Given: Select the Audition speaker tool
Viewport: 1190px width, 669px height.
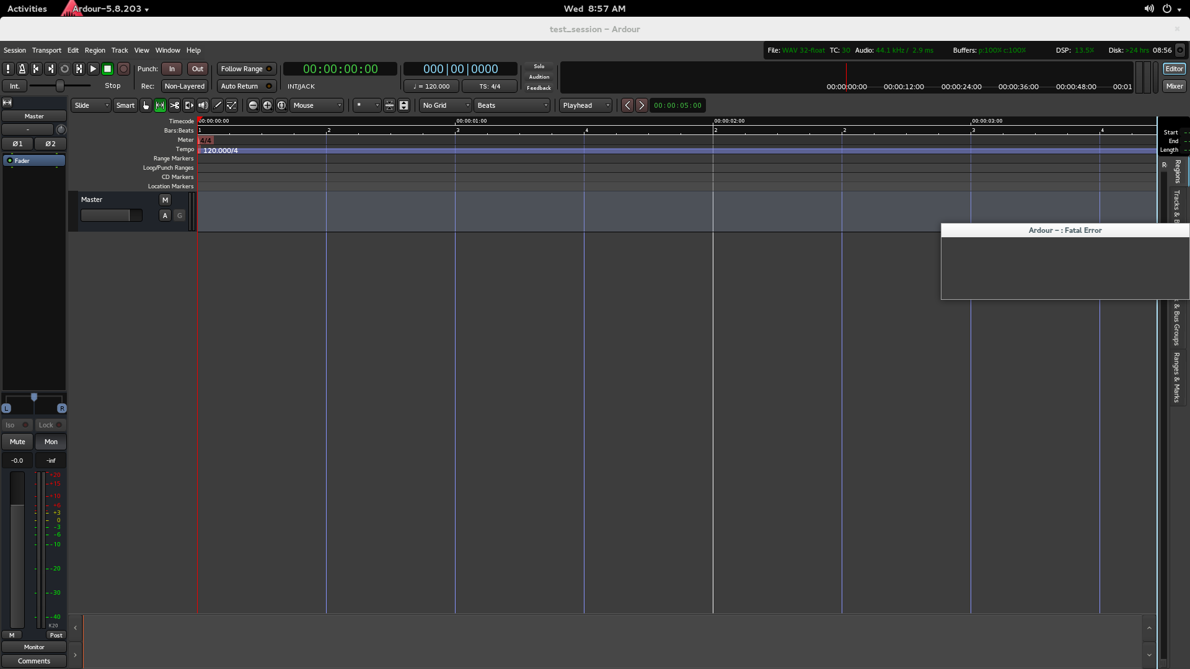Looking at the screenshot, I should click(203, 105).
